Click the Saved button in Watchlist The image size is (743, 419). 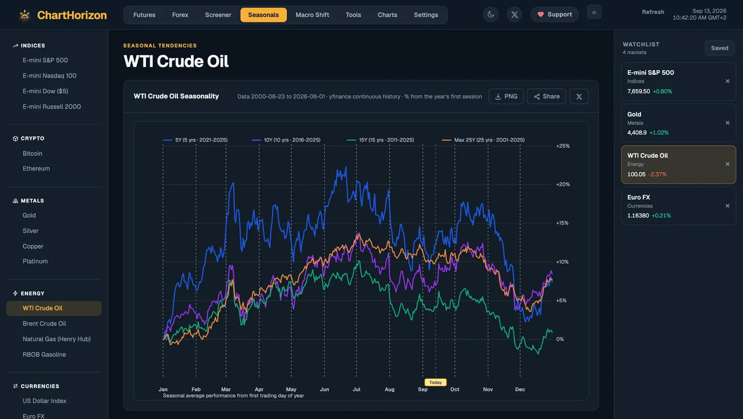pos(719,48)
